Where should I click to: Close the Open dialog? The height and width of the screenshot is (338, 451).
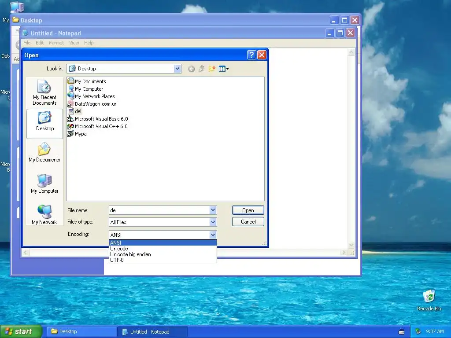(262, 55)
